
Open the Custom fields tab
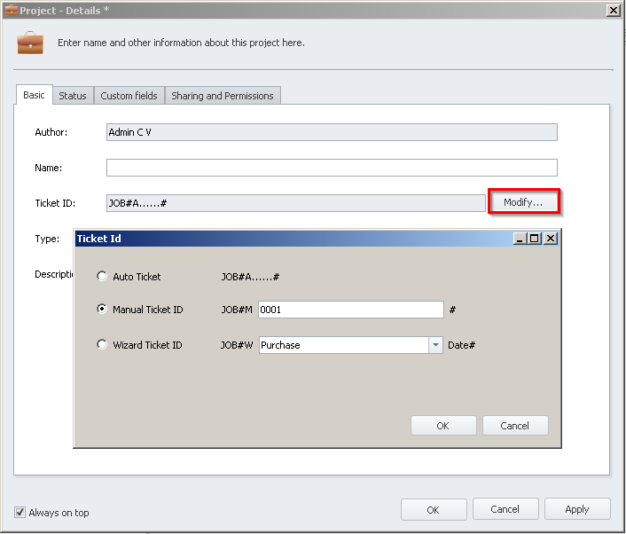pyautogui.click(x=129, y=96)
